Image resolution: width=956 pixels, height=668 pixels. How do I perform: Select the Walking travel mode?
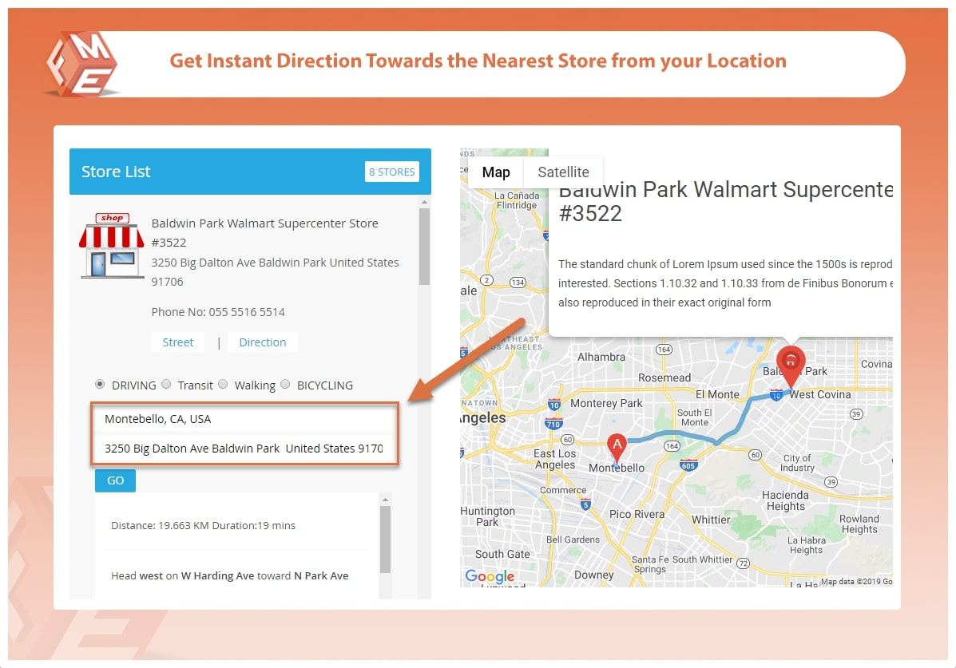pyautogui.click(x=223, y=384)
